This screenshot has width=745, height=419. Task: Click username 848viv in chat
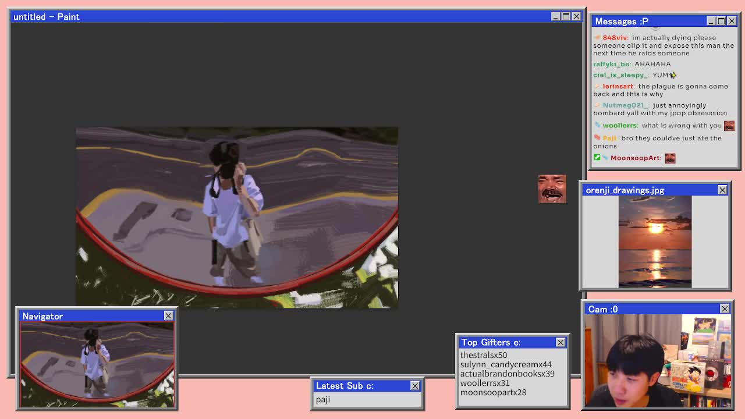click(x=615, y=38)
